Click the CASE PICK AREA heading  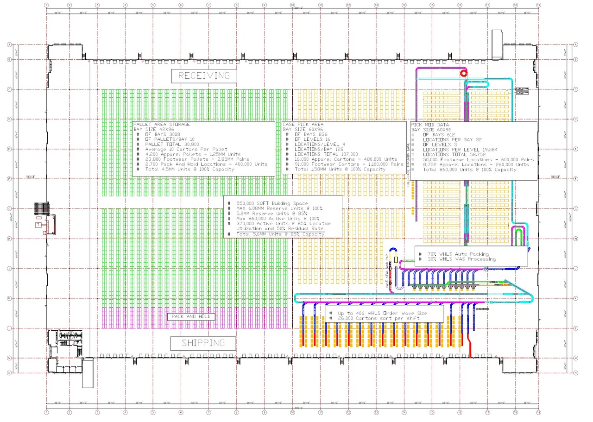click(x=304, y=125)
